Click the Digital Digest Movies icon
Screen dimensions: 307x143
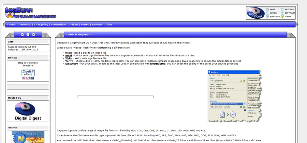point(267,13)
